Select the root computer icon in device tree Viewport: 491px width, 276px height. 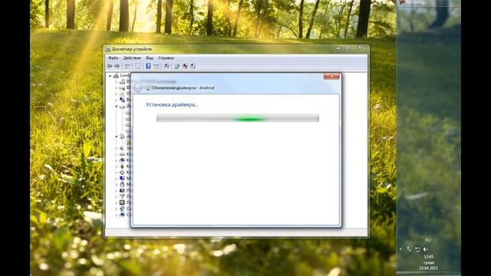[116, 75]
